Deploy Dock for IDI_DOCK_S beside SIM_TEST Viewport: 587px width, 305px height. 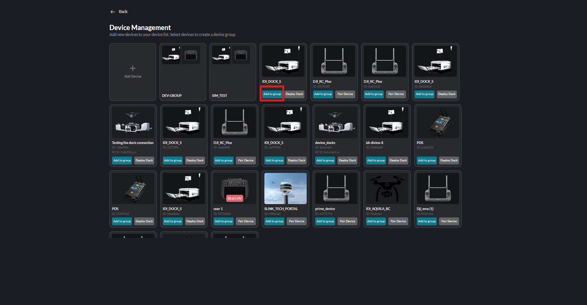coord(294,94)
